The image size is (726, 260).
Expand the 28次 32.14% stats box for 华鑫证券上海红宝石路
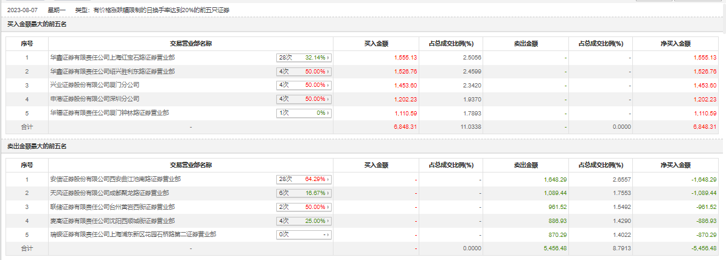[x=304, y=58]
